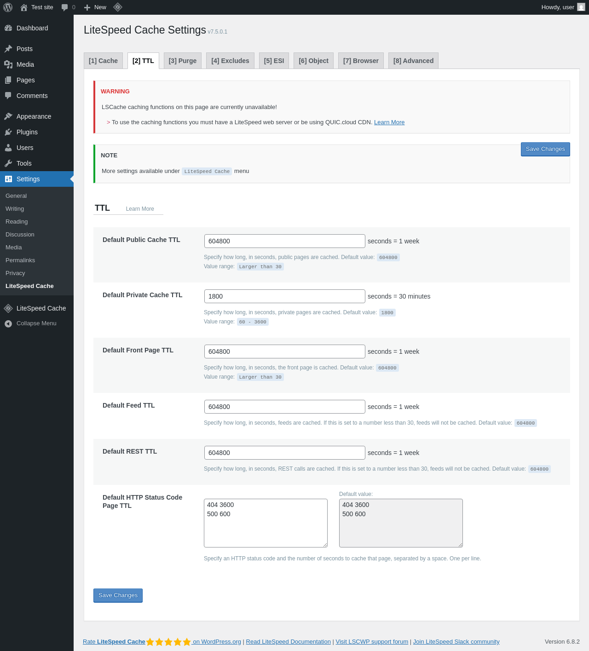Click the 1800 default value badge

tap(387, 313)
